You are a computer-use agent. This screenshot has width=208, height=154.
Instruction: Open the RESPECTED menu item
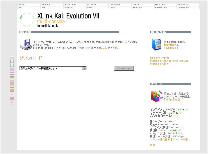point(188,5)
